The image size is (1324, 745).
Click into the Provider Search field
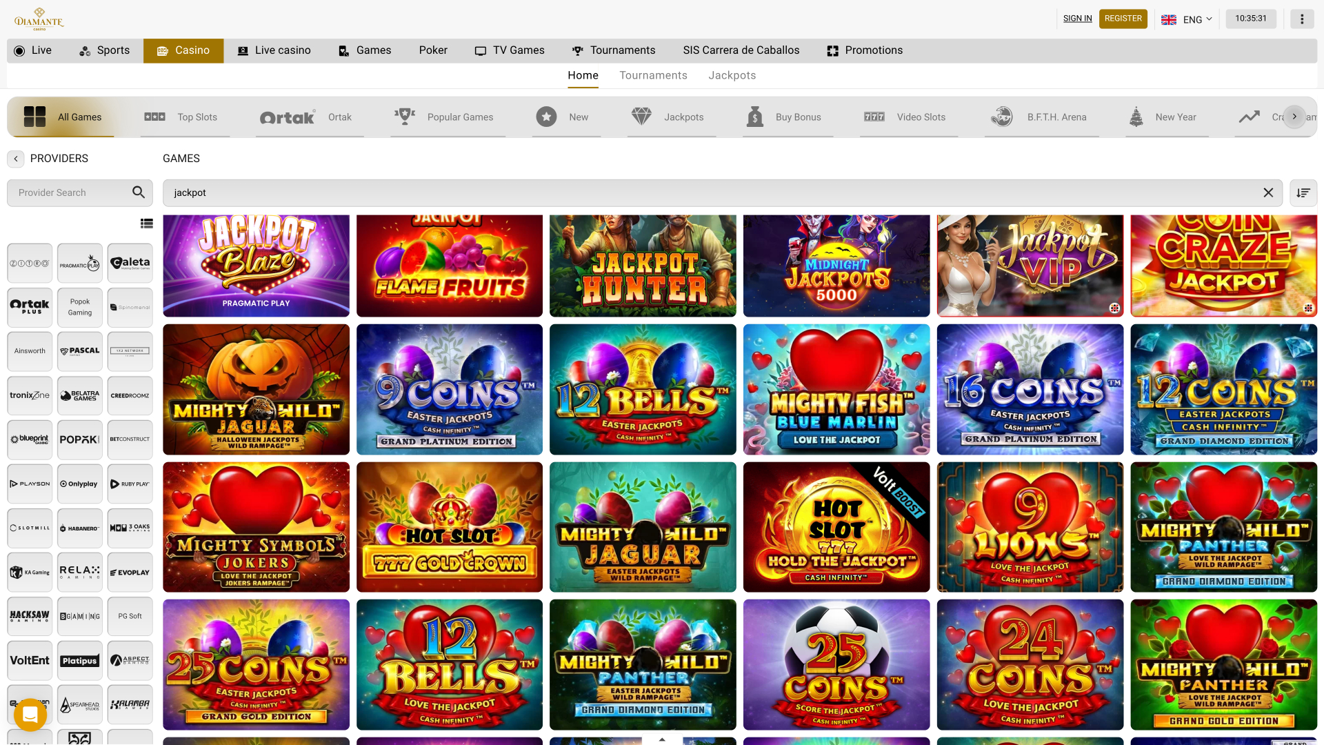tap(69, 193)
